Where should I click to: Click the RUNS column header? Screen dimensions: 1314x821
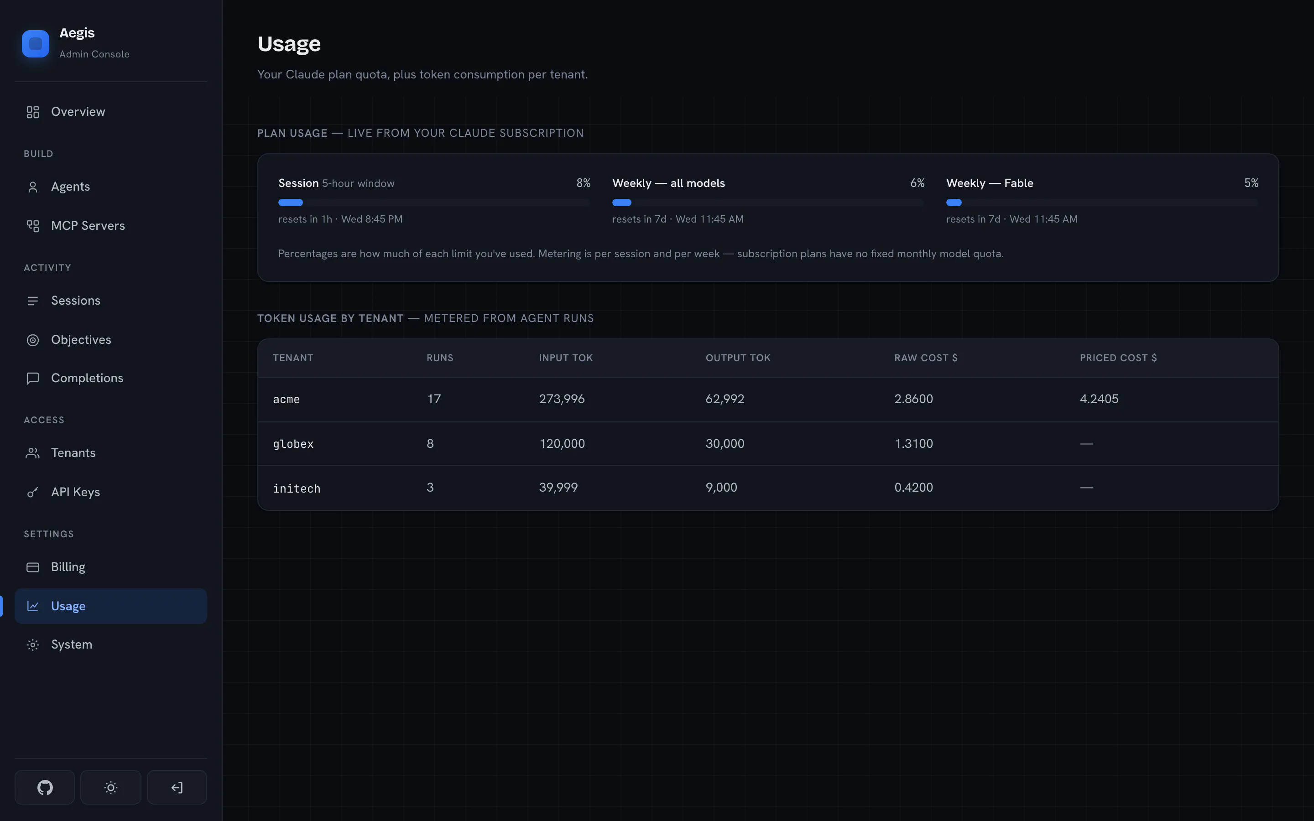pos(440,358)
